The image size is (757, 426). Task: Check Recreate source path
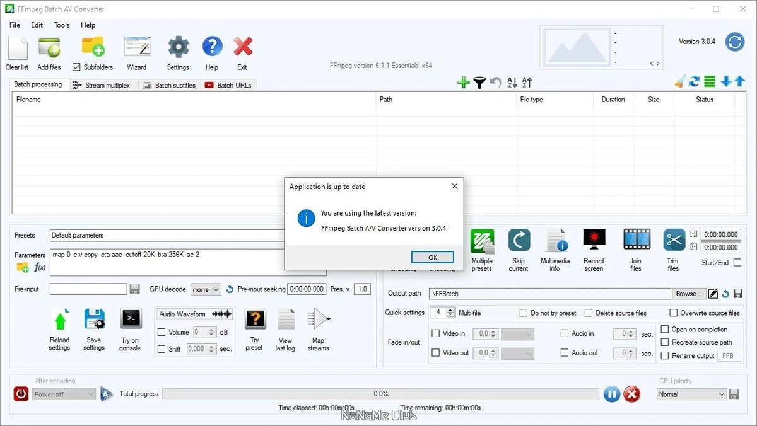(x=665, y=343)
